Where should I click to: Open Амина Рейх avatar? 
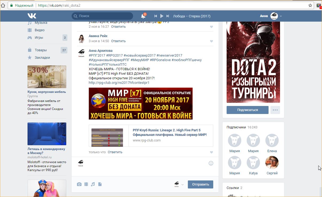tap(82, 38)
